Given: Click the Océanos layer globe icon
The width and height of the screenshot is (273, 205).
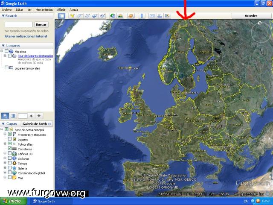Looking at the screenshot, I should click(15, 158).
